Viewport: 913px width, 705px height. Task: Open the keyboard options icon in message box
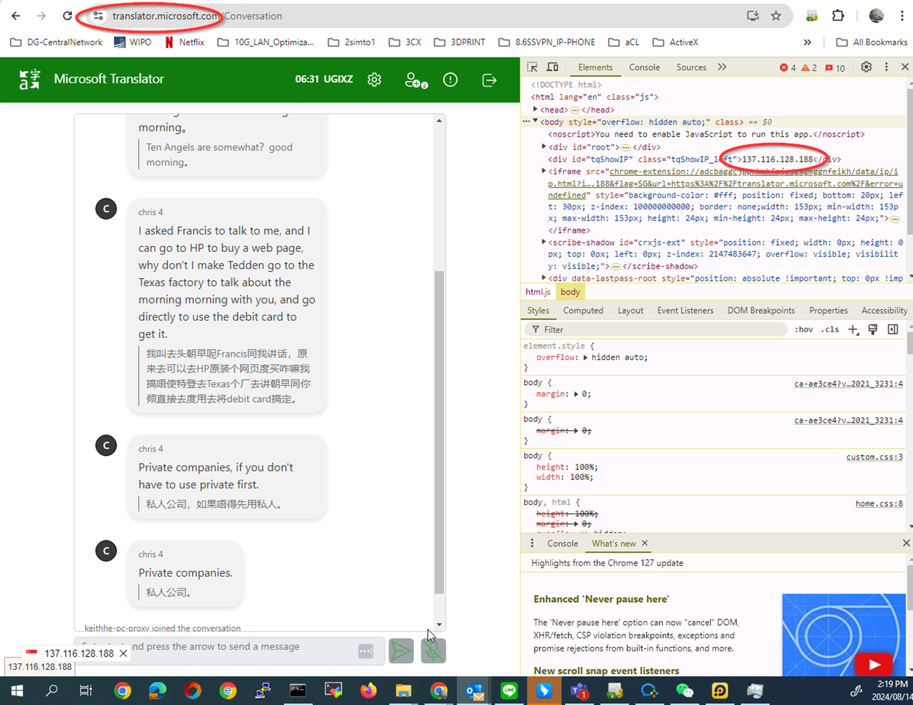pyautogui.click(x=366, y=651)
